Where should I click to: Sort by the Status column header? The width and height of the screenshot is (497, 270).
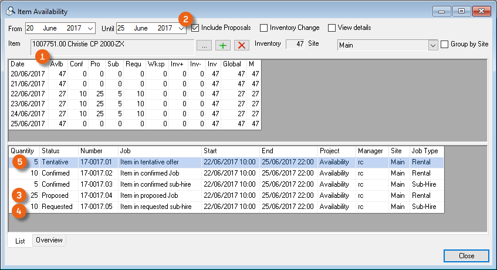click(x=58, y=151)
